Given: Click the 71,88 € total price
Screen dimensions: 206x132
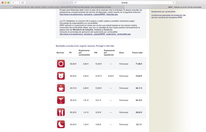Looking at the screenshot, I should (139, 64).
